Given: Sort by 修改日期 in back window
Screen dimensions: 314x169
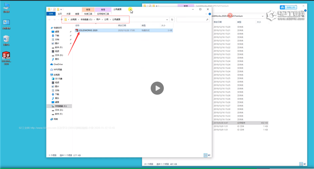Looking at the screenshot, I should coord(218,22).
